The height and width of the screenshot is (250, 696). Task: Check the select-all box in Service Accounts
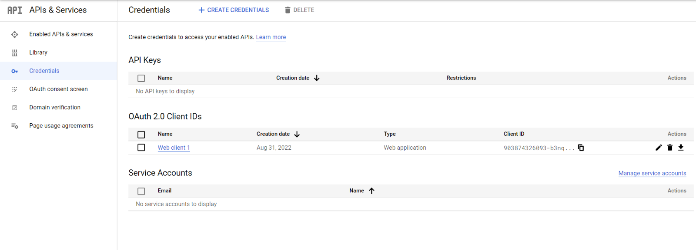click(141, 191)
